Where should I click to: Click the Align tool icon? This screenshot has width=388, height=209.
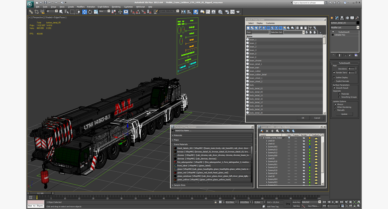click(x=189, y=12)
